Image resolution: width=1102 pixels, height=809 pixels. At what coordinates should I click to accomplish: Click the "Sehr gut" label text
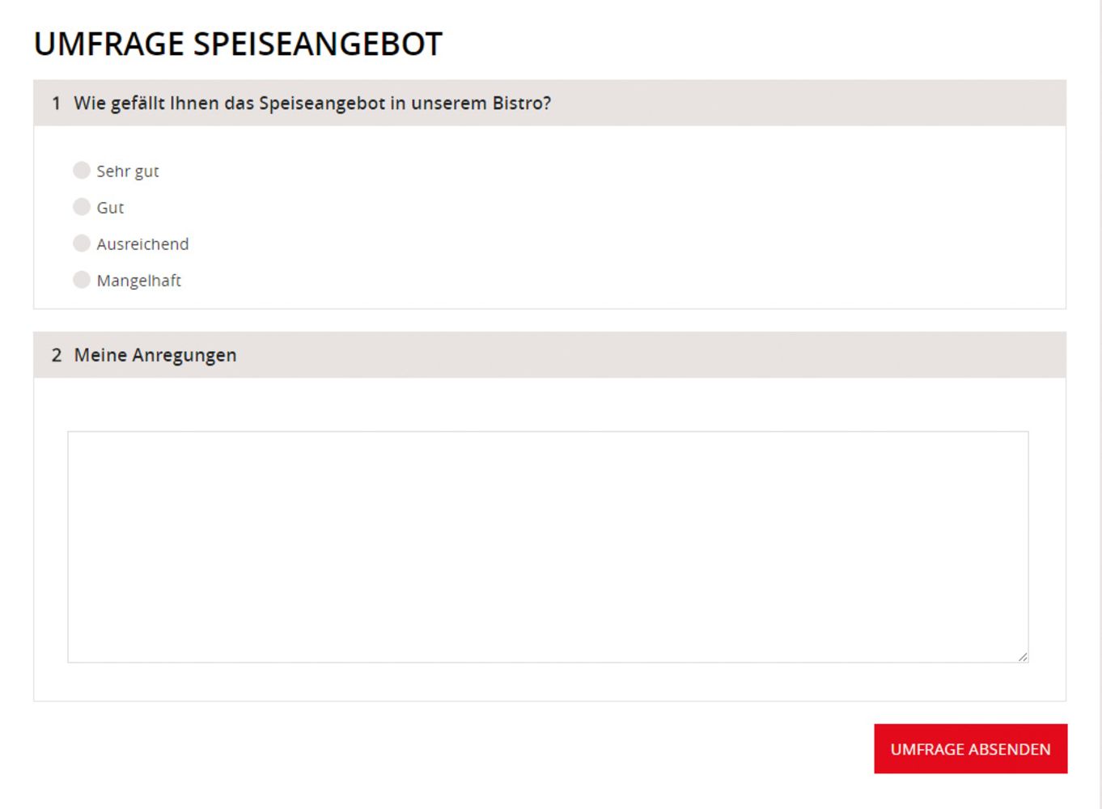pos(128,172)
